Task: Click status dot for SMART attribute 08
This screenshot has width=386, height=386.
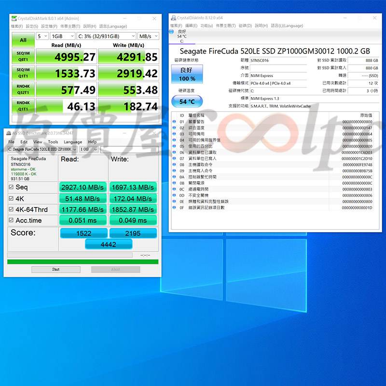Action: pos(174,165)
